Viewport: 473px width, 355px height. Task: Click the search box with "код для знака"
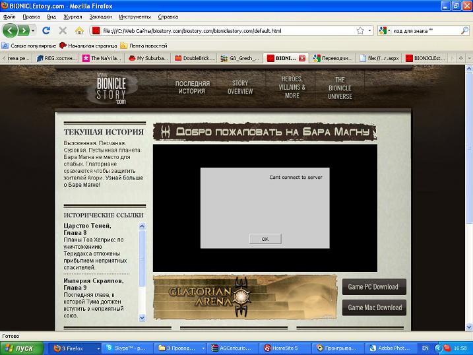click(x=426, y=30)
